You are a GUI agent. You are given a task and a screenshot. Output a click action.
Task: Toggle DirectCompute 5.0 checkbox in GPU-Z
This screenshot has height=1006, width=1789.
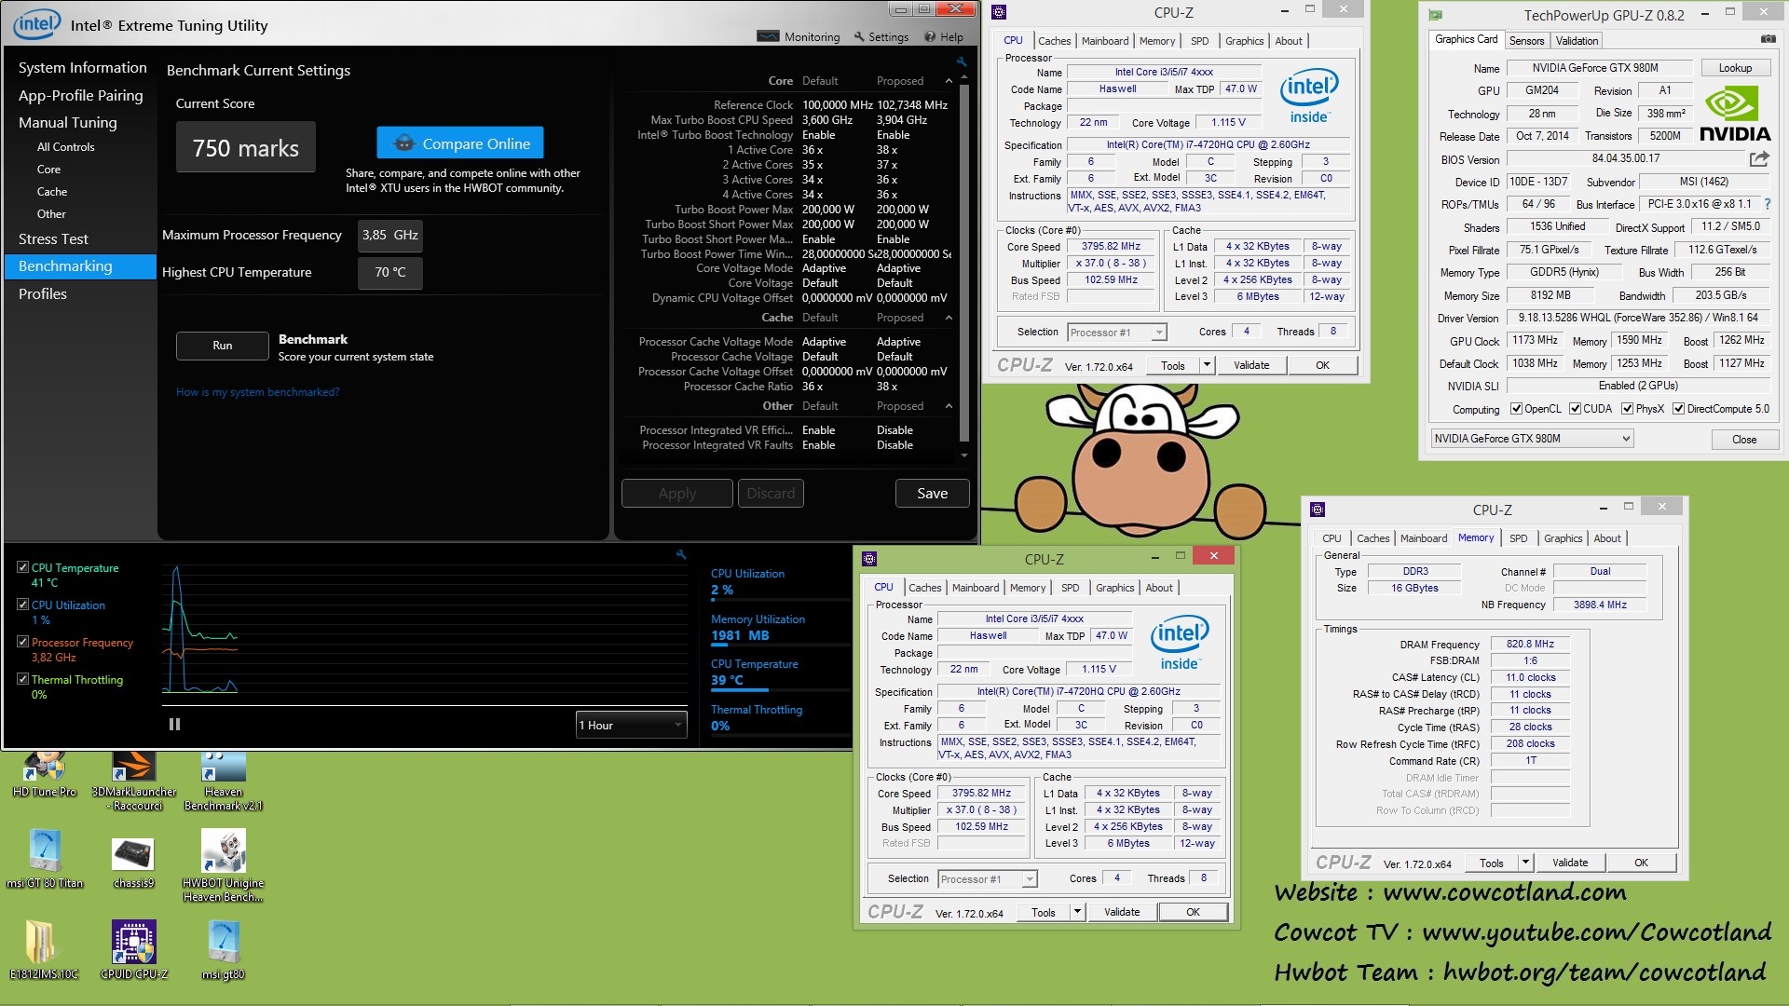point(1678,408)
